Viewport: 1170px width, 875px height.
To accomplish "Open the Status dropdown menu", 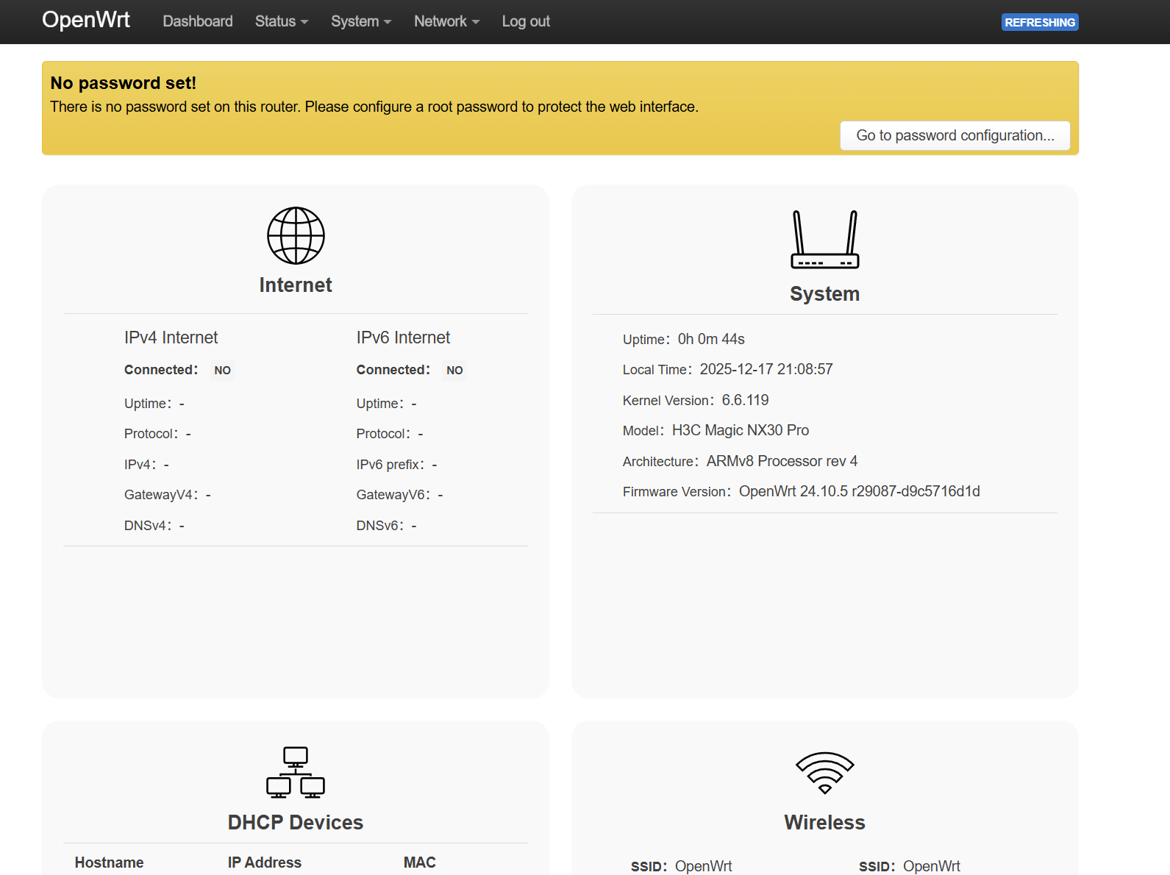I will pyautogui.click(x=281, y=21).
